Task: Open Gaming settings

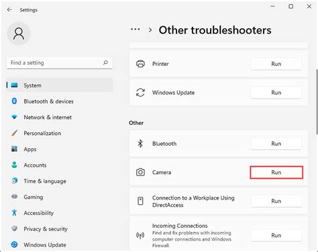Action: 60,197
